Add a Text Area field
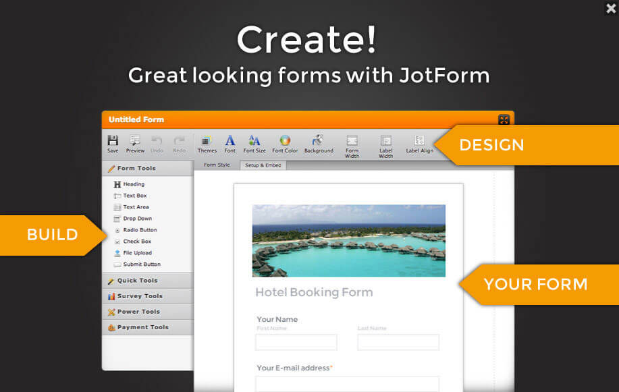This screenshot has height=392, width=619. [132, 207]
